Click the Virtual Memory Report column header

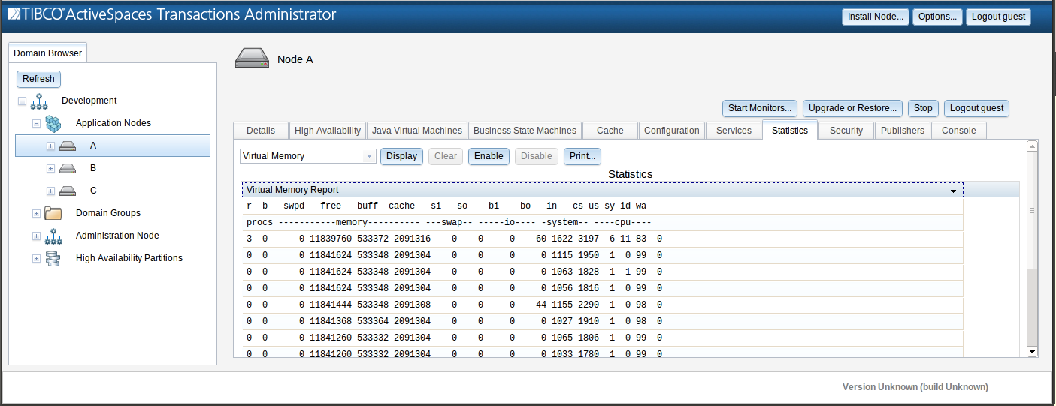point(602,190)
